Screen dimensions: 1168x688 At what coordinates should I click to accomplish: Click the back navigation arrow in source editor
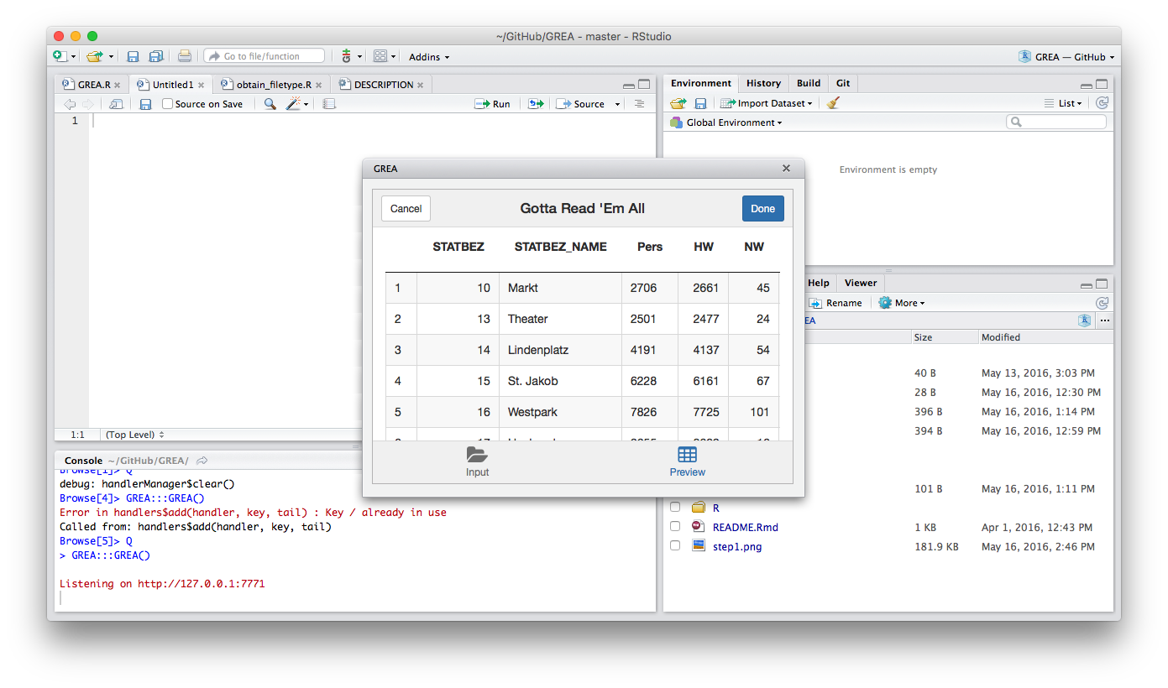point(70,104)
